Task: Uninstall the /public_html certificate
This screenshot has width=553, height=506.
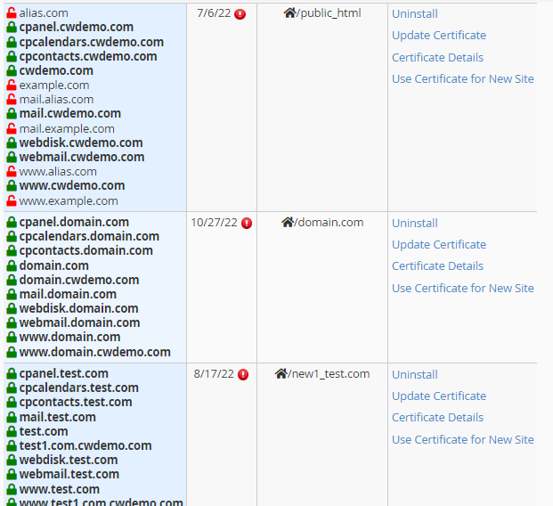Action: [414, 14]
